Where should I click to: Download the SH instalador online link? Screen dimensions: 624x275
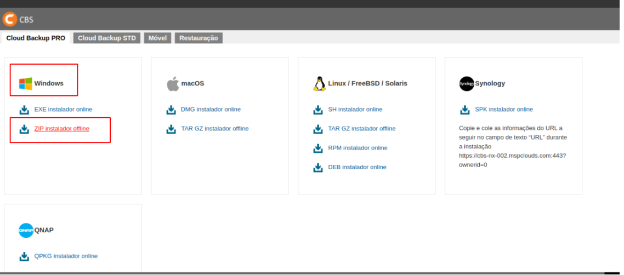355,109
